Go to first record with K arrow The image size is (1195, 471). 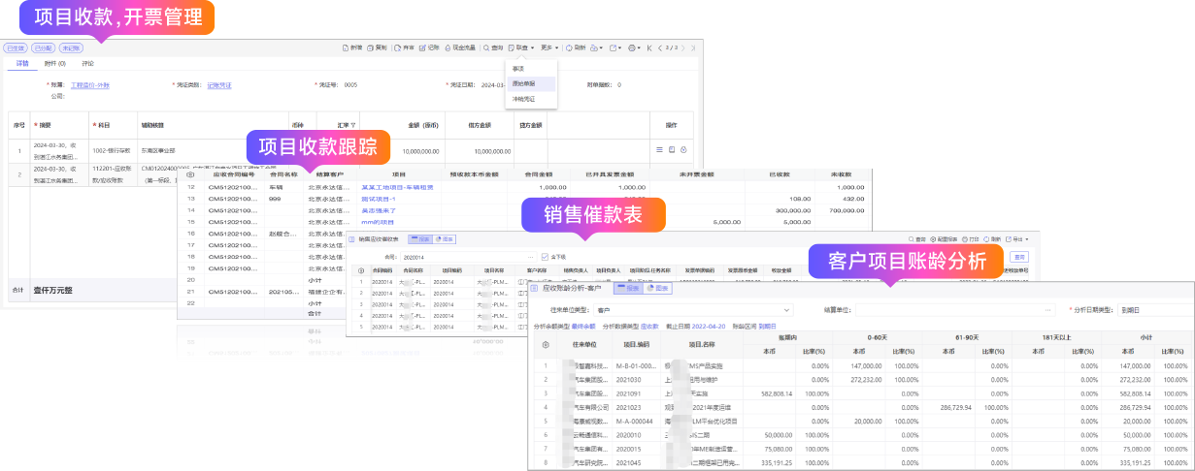649,47
